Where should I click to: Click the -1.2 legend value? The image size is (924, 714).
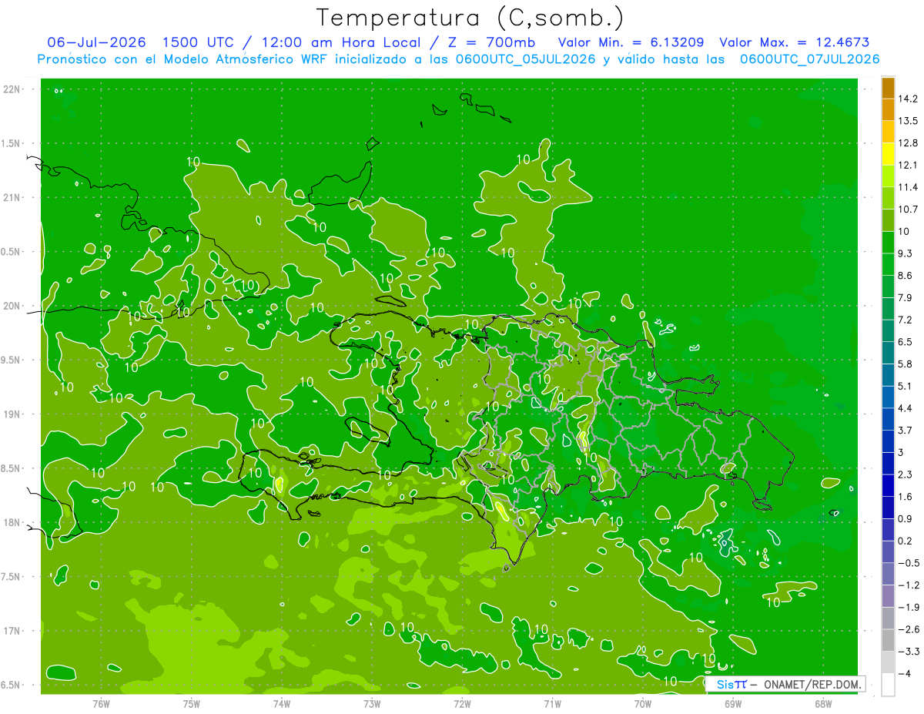click(908, 585)
